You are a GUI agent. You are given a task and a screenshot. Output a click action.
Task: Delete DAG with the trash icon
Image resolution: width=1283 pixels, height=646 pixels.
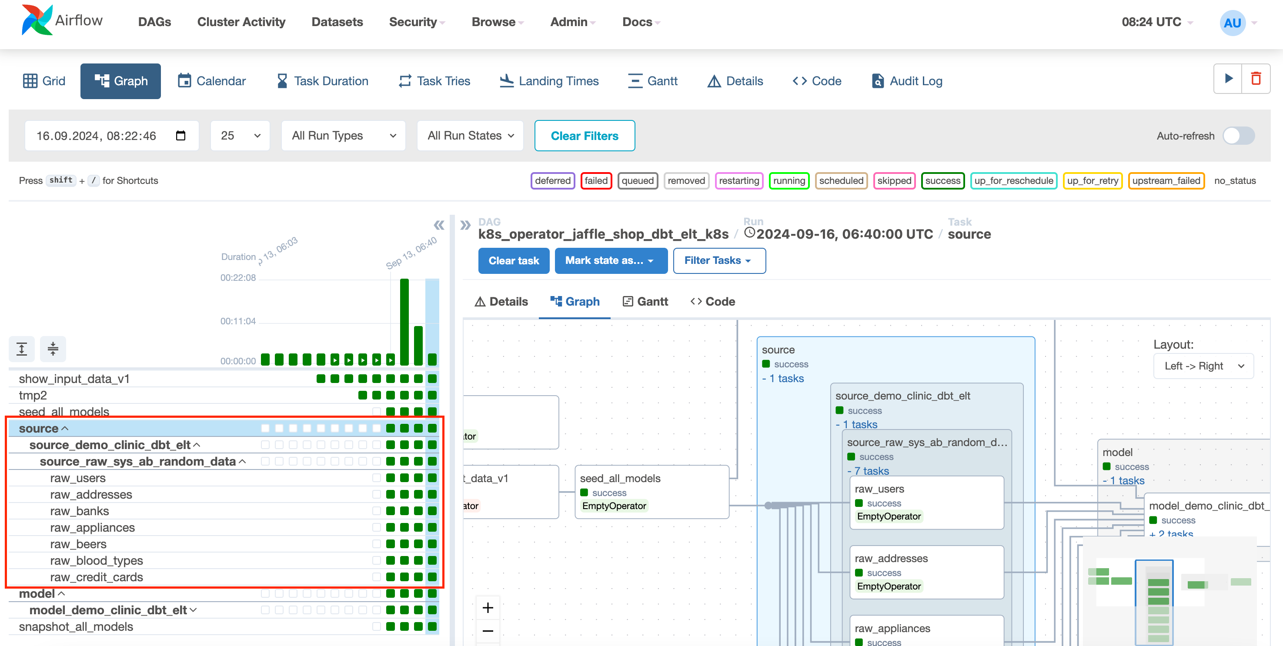1256,79
